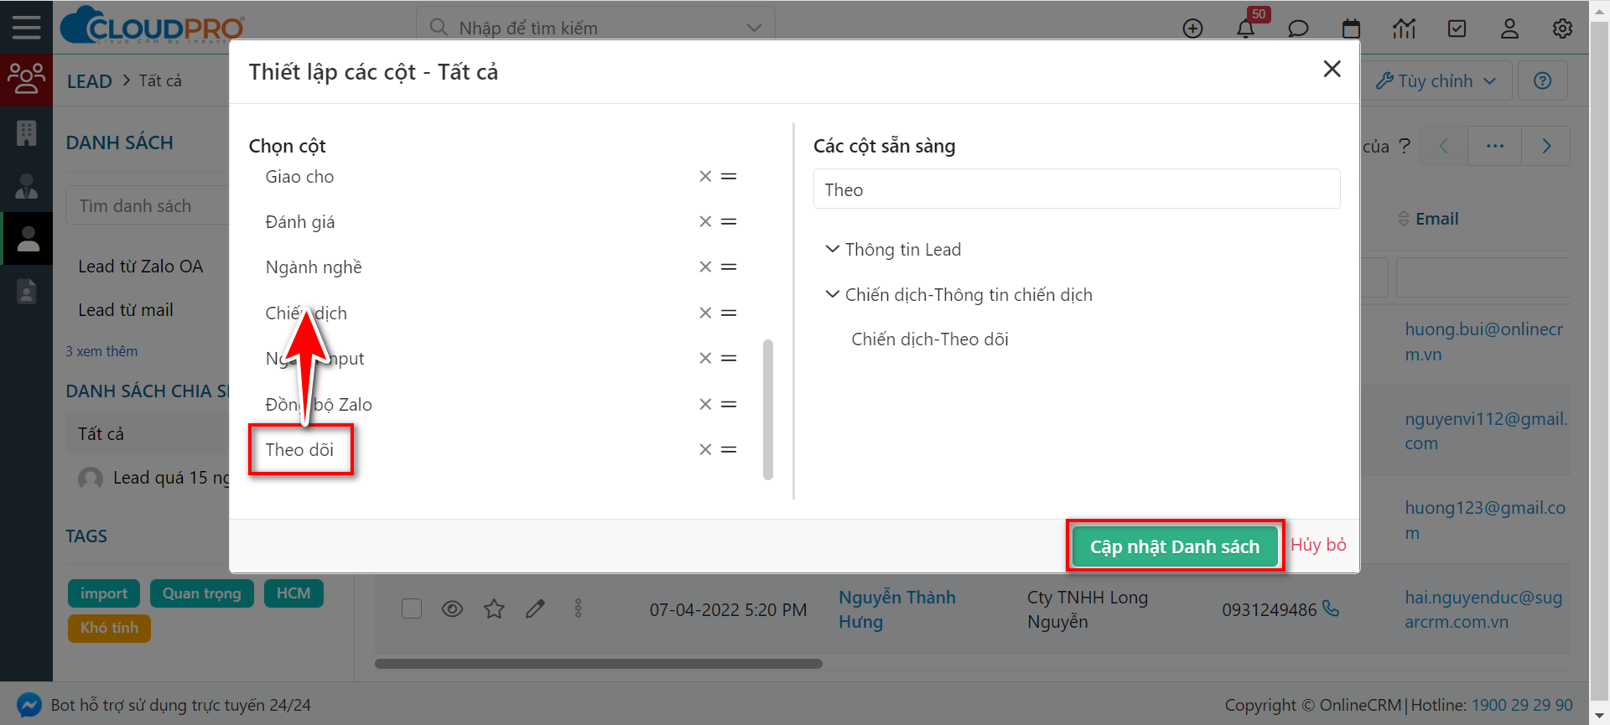
Task: Add the Chiến dịch-Theo dõi column
Action: 929,339
